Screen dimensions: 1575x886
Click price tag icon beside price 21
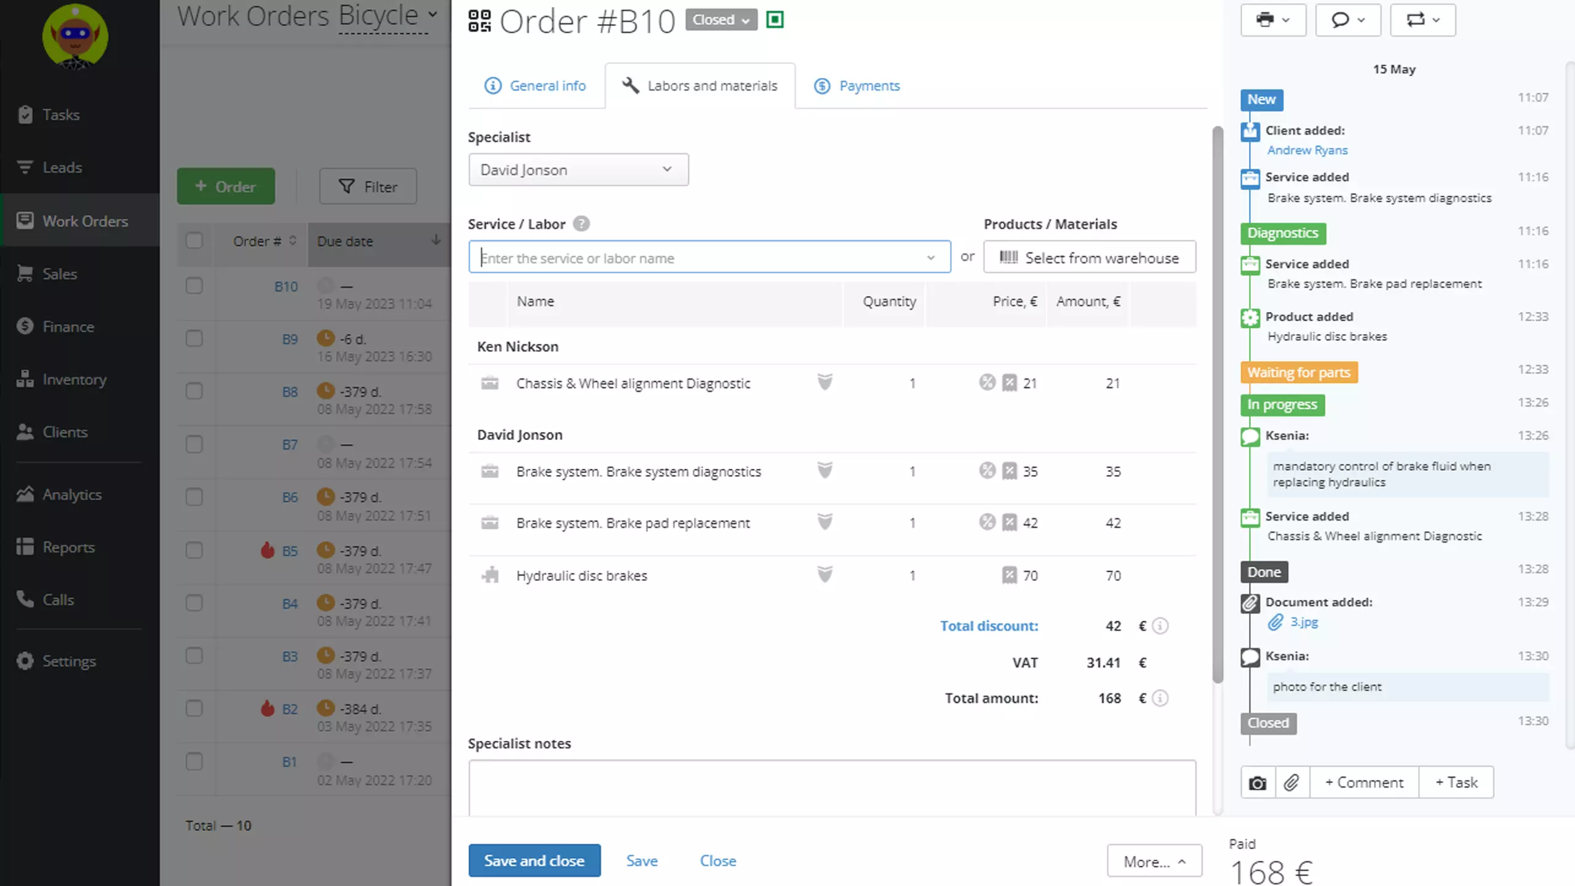coord(1010,383)
